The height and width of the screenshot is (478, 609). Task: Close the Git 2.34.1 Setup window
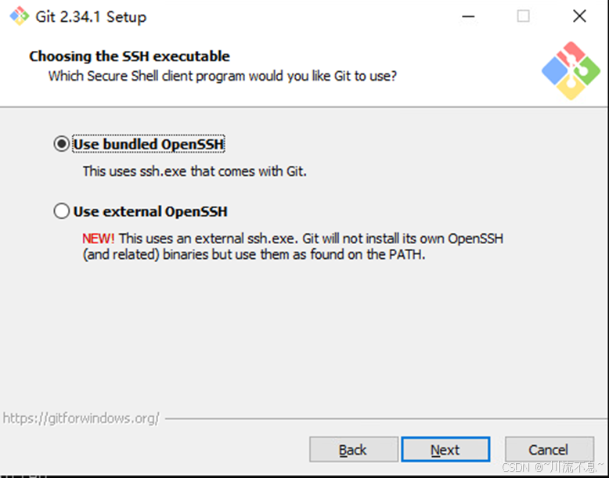pyautogui.click(x=579, y=16)
